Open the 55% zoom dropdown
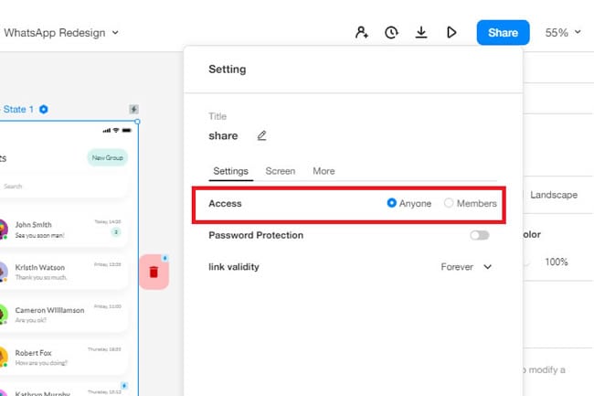This screenshot has width=594, height=396. (563, 33)
